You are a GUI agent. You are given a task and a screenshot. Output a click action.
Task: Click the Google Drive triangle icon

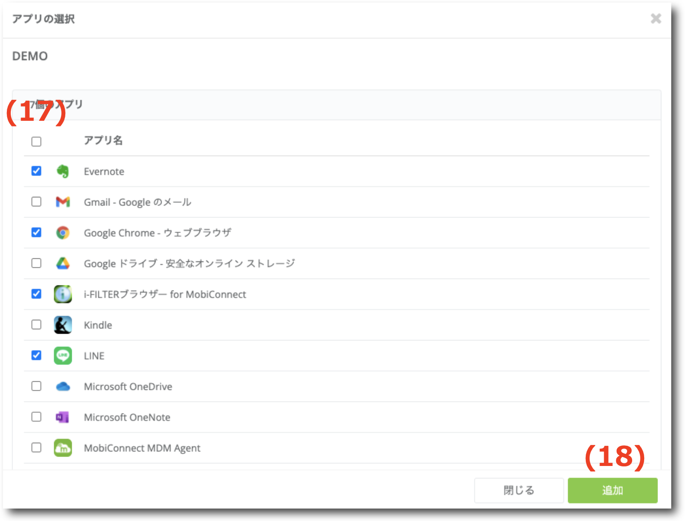pyautogui.click(x=63, y=263)
